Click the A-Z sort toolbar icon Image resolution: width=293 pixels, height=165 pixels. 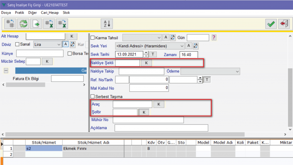(107, 24)
